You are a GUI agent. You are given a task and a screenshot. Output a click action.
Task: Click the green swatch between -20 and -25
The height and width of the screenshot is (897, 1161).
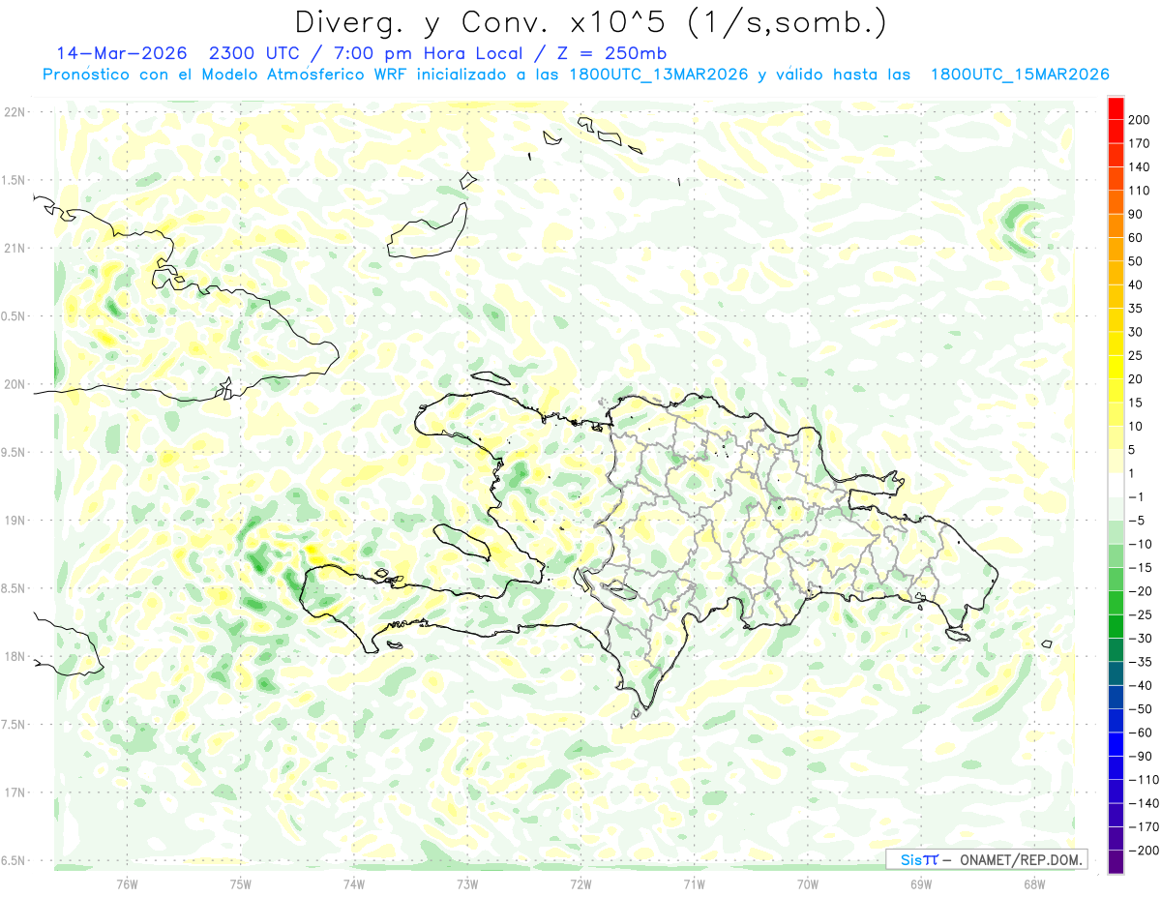[x=1116, y=603]
